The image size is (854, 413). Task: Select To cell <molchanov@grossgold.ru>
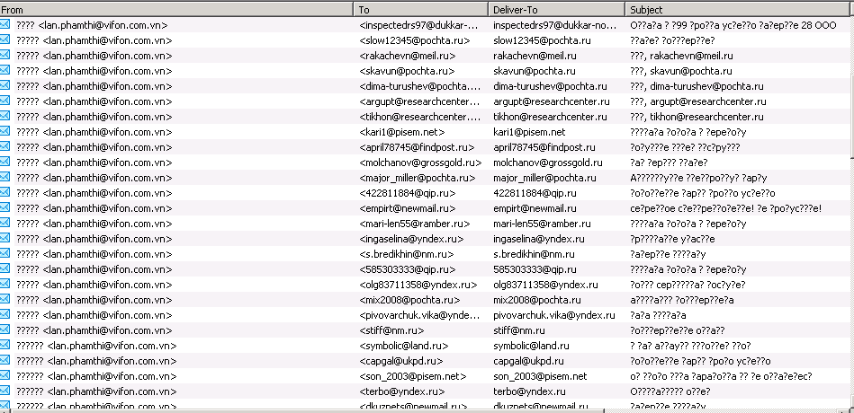click(x=420, y=163)
